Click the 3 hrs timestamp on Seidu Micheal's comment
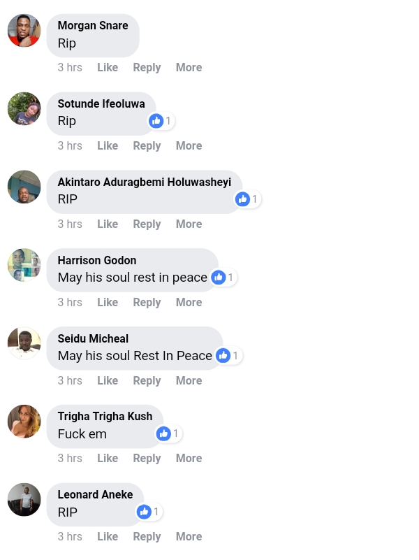419x560 pixels. click(x=70, y=381)
